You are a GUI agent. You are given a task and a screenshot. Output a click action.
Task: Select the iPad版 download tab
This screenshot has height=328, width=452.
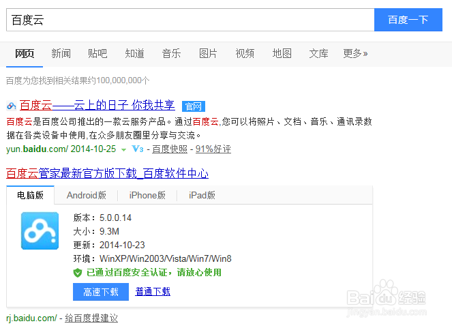[202, 195]
